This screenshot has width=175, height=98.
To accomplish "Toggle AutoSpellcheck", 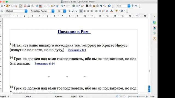I will [x=40, y=6].
